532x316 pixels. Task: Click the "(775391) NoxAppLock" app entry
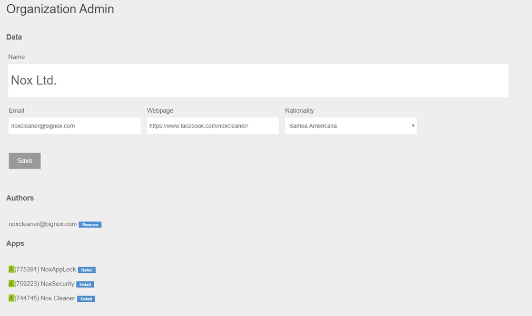pos(45,270)
